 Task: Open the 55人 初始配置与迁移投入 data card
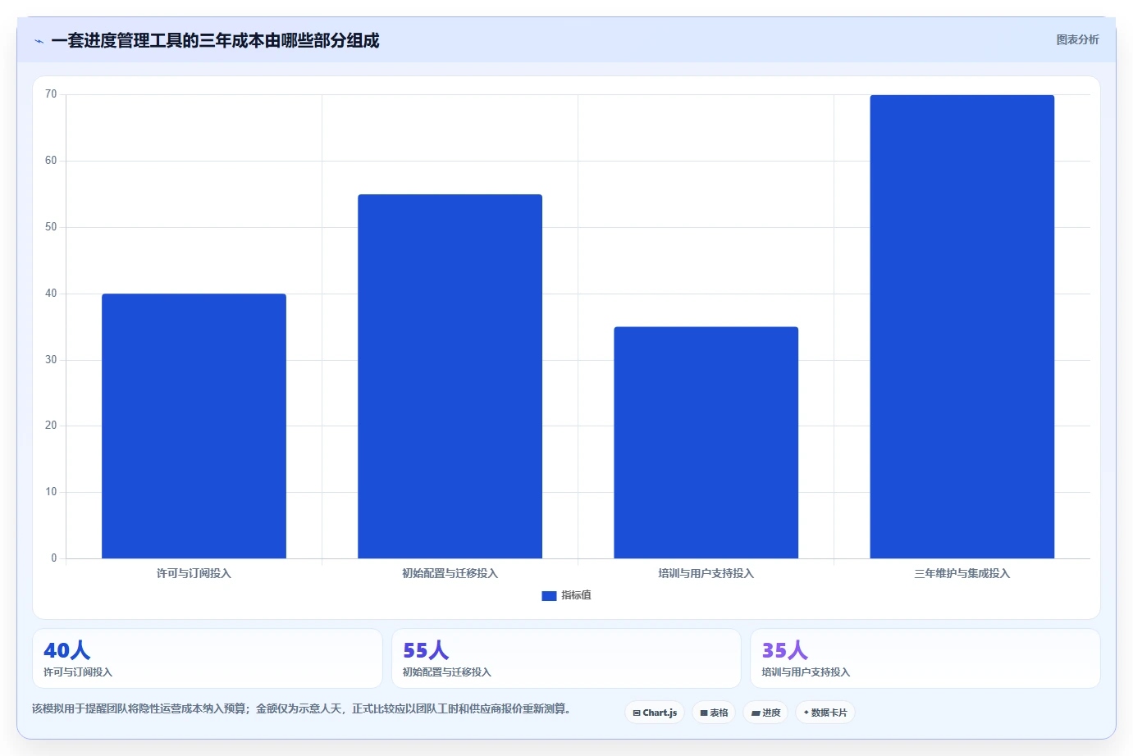[566, 658]
